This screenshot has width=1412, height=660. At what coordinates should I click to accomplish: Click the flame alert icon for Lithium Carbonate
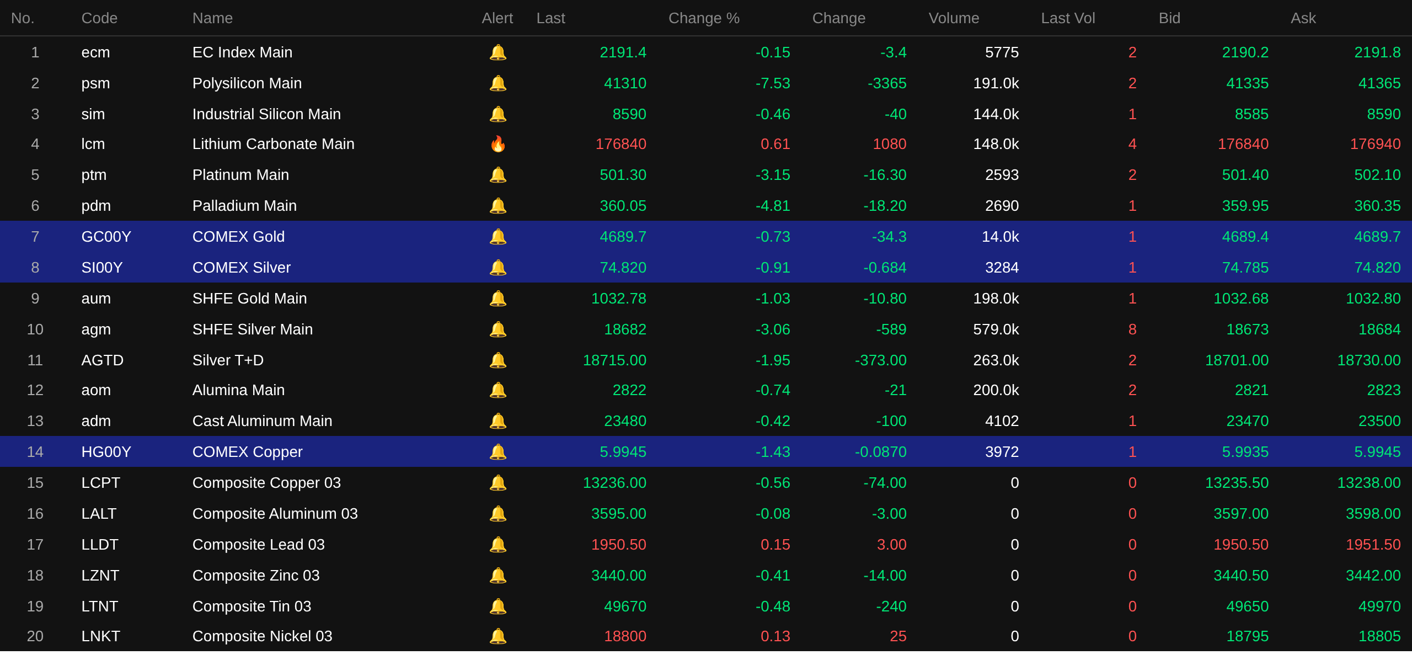click(498, 144)
